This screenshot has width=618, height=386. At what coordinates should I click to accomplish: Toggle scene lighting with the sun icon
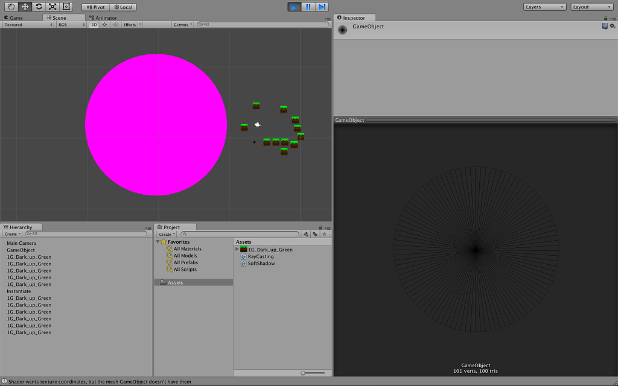point(103,25)
